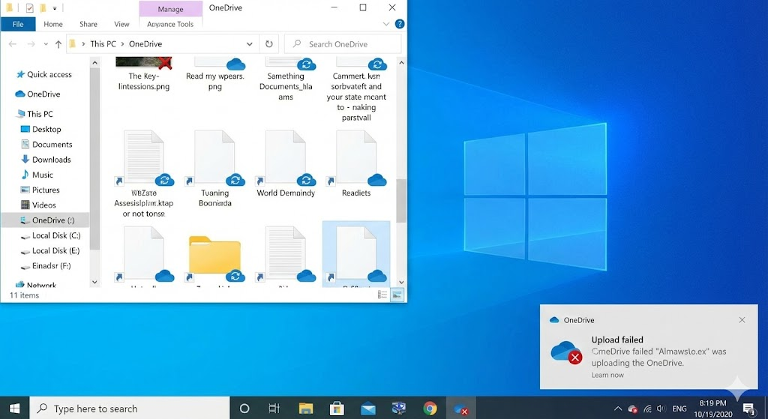Open File Explorer from taskbar
The height and width of the screenshot is (419, 768).
306,409
